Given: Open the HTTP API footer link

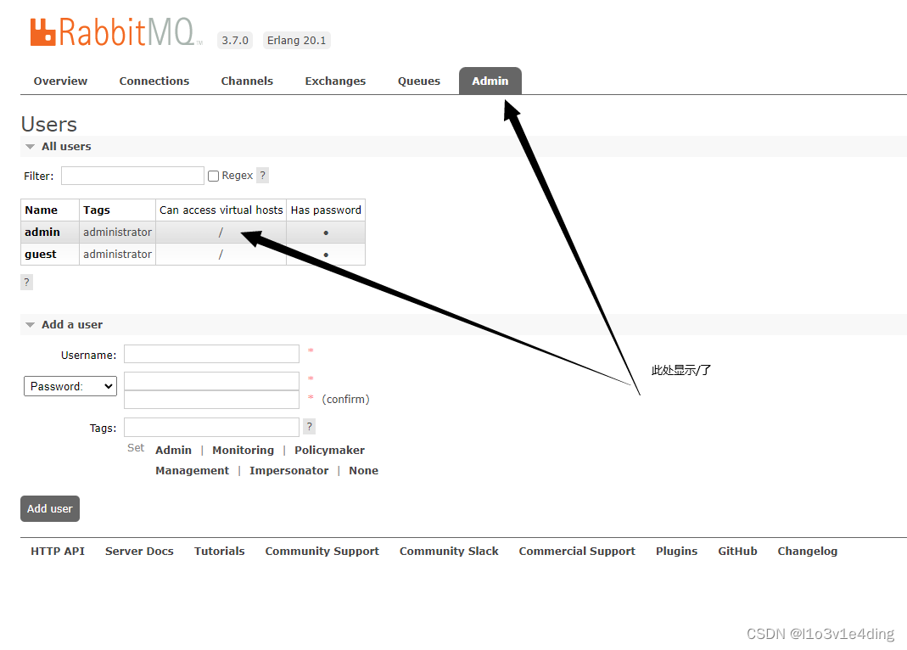Looking at the screenshot, I should [58, 551].
